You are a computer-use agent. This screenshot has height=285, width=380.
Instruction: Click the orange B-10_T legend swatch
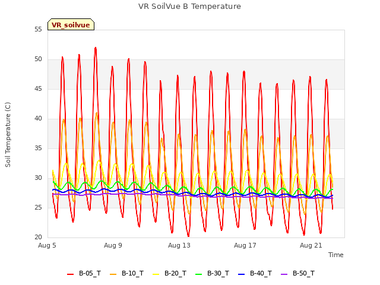click(113, 274)
